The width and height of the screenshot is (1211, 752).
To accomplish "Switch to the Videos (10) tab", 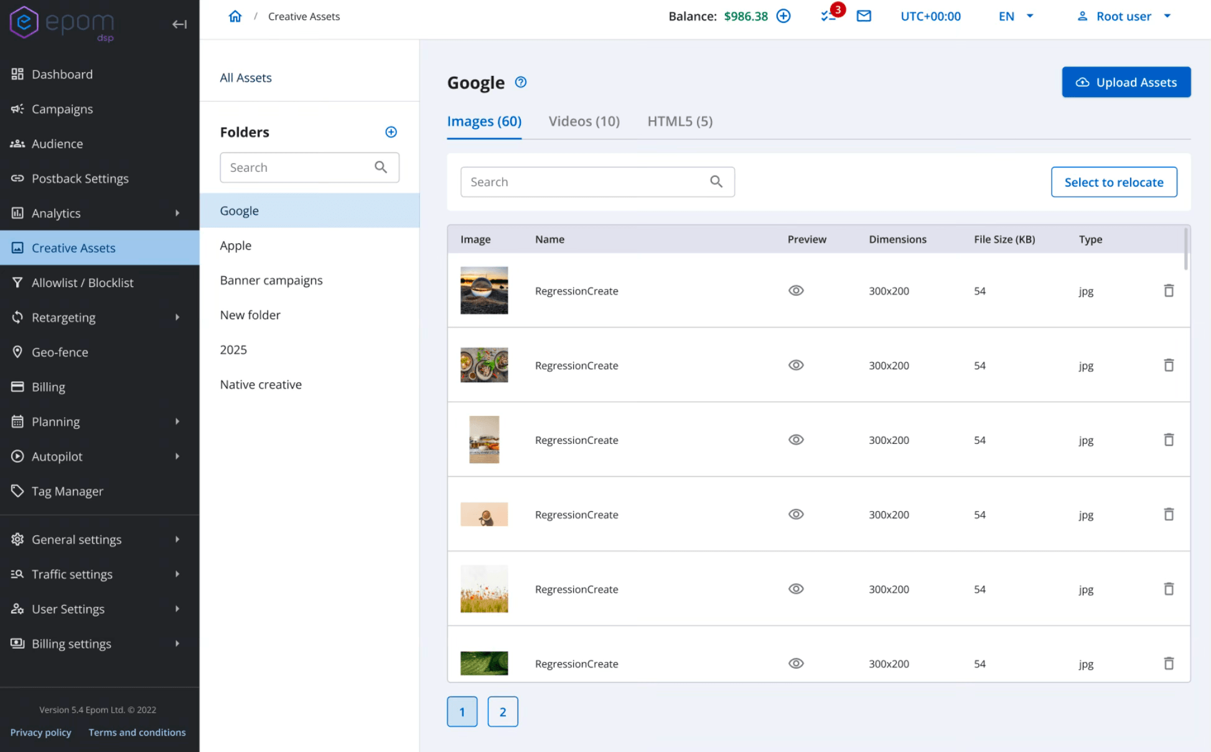I will pyautogui.click(x=584, y=121).
